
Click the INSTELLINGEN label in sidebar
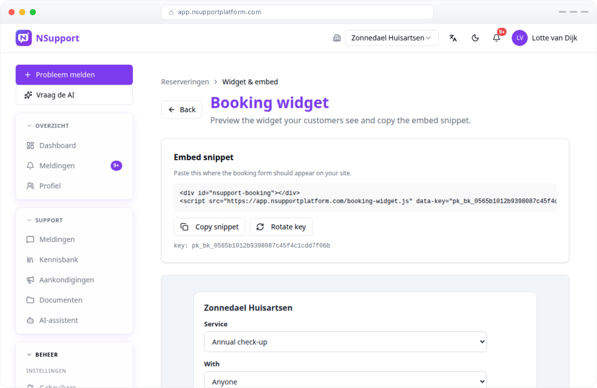46,371
